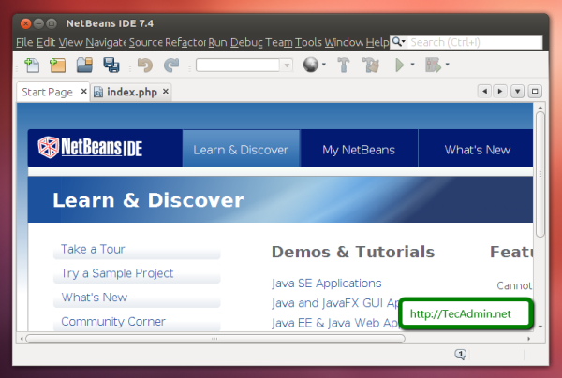Open the Take a Tour link

click(93, 249)
